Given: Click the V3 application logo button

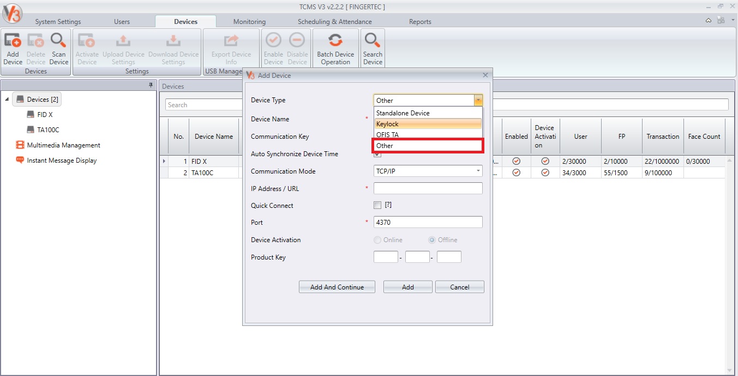Looking at the screenshot, I should 11,13.
